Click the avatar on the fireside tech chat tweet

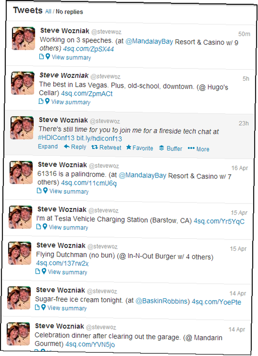pyautogui.click(x=22, y=127)
